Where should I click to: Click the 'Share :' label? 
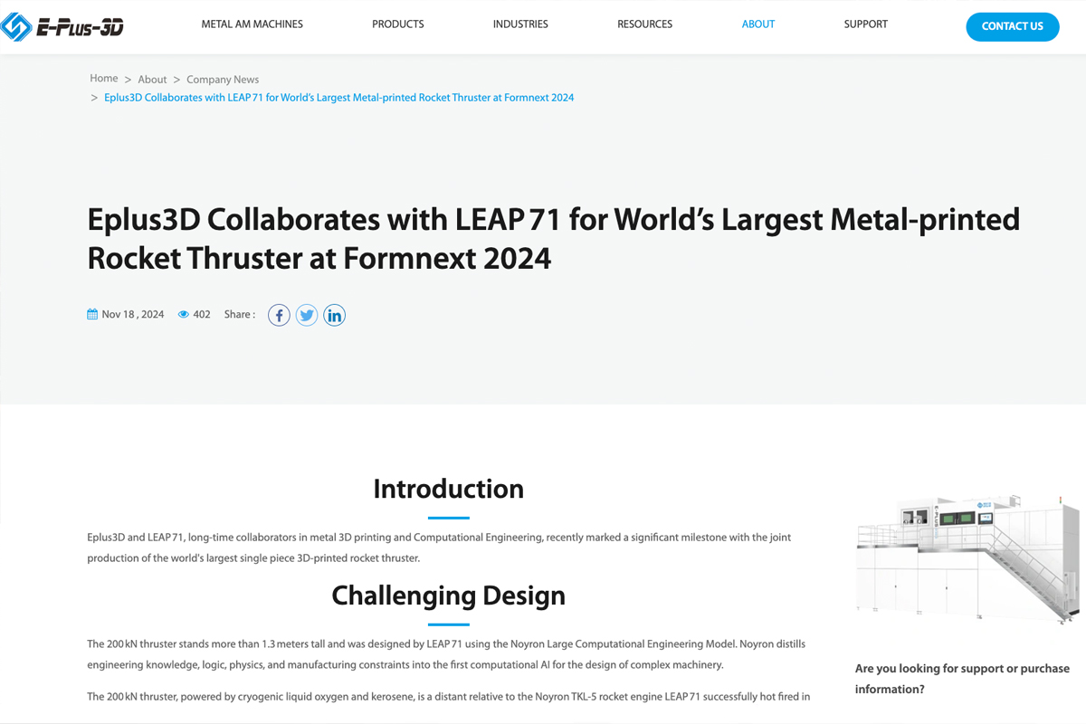240,315
